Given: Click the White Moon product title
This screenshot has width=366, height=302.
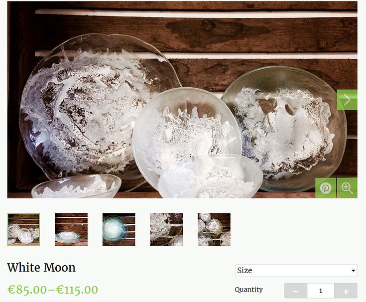Looking at the screenshot, I should pos(41,268).
